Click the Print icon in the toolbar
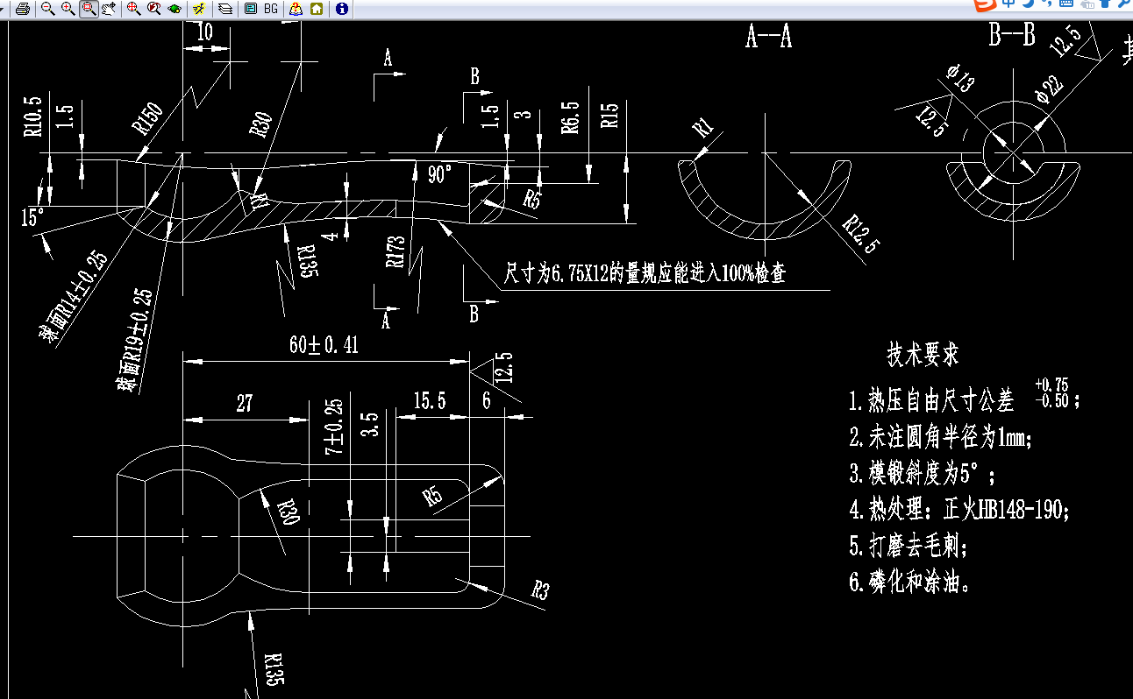 click(x=23, y=9)
